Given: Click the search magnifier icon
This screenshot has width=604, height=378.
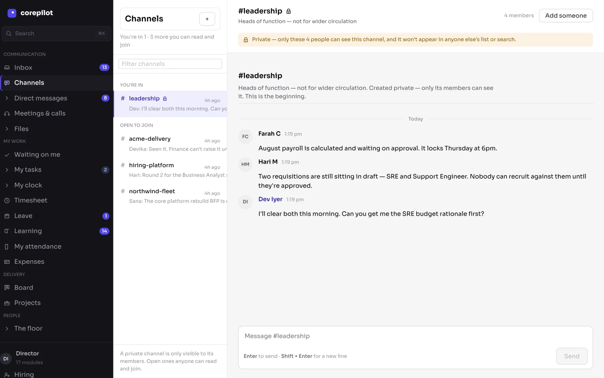Looking at the screenshot, I should pos(8,34).
